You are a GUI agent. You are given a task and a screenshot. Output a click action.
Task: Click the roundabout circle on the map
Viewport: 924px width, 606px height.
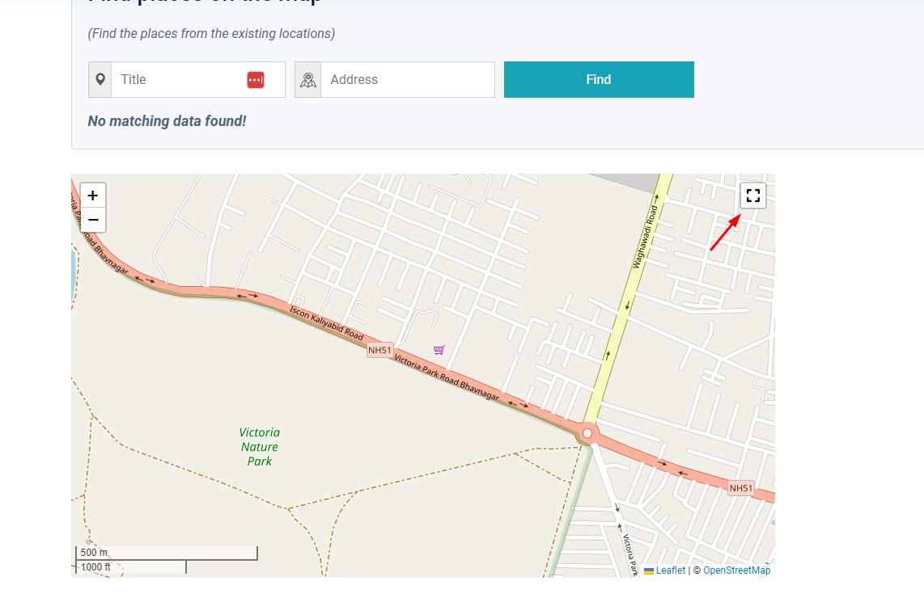587,434
